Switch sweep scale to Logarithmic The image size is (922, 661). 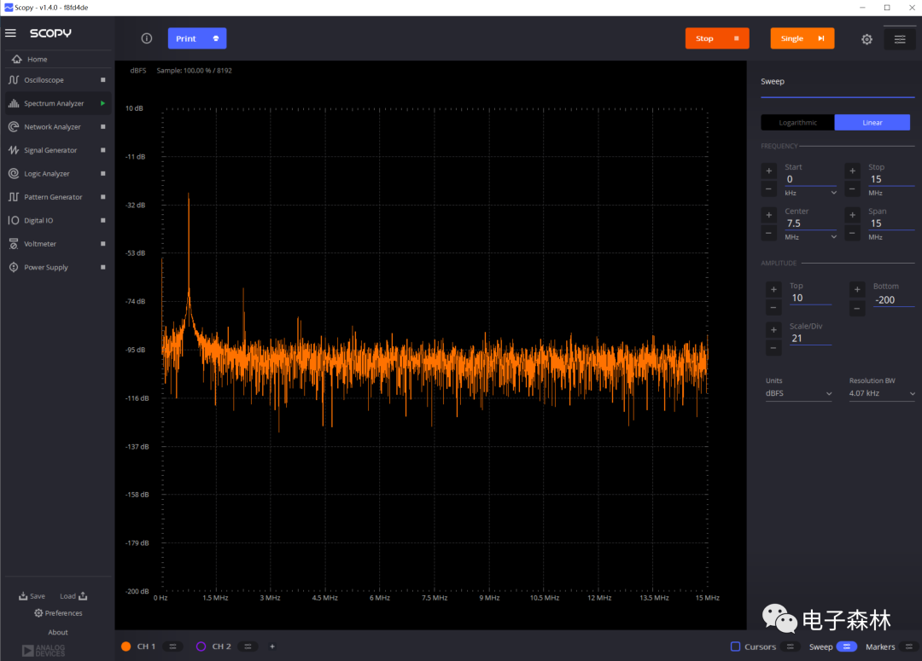point(797,122)
